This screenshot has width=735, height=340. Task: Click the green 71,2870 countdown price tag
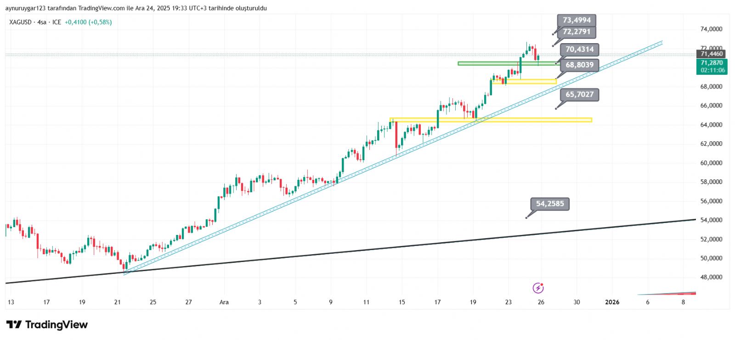coord(712,67)
